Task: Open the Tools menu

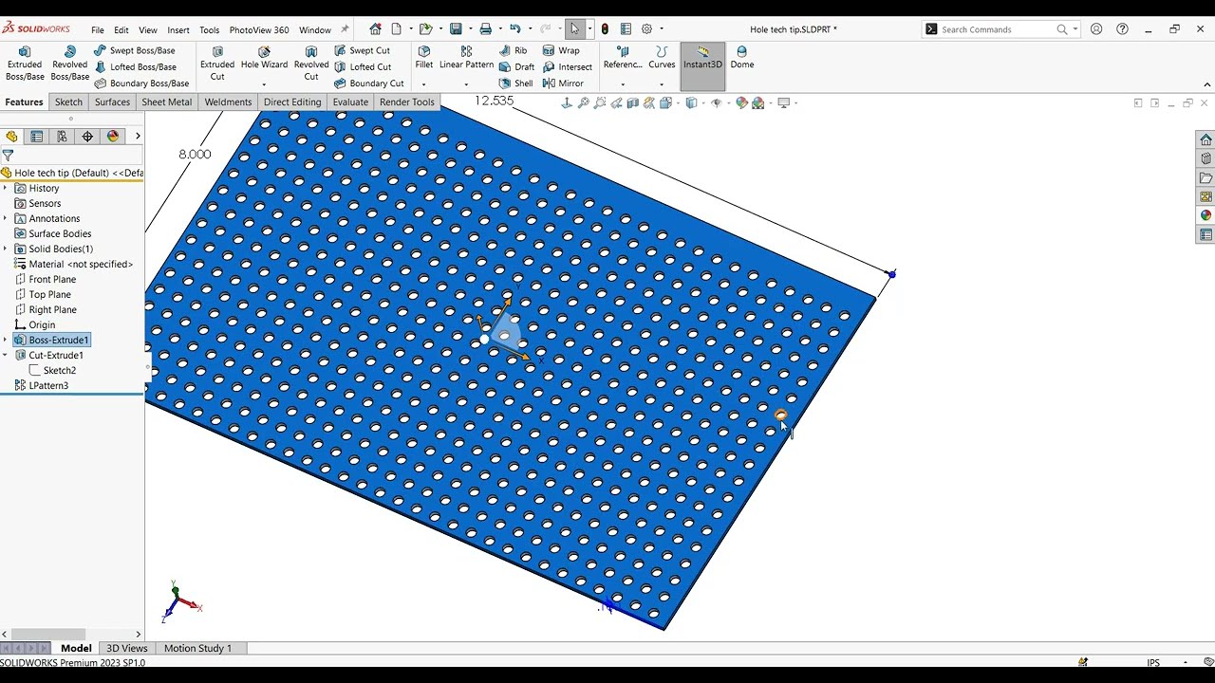Action: pos(210,30)
